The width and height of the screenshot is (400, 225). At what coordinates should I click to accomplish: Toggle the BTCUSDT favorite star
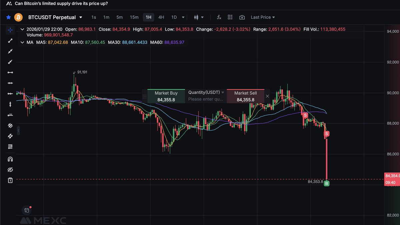(8, 17)
